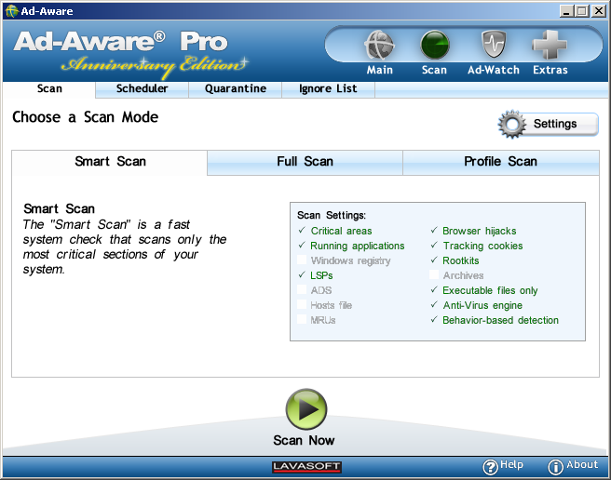Open the Main globe icon
Image resolution: width=611 pixels, height=480 pixels.
(379, 45)
